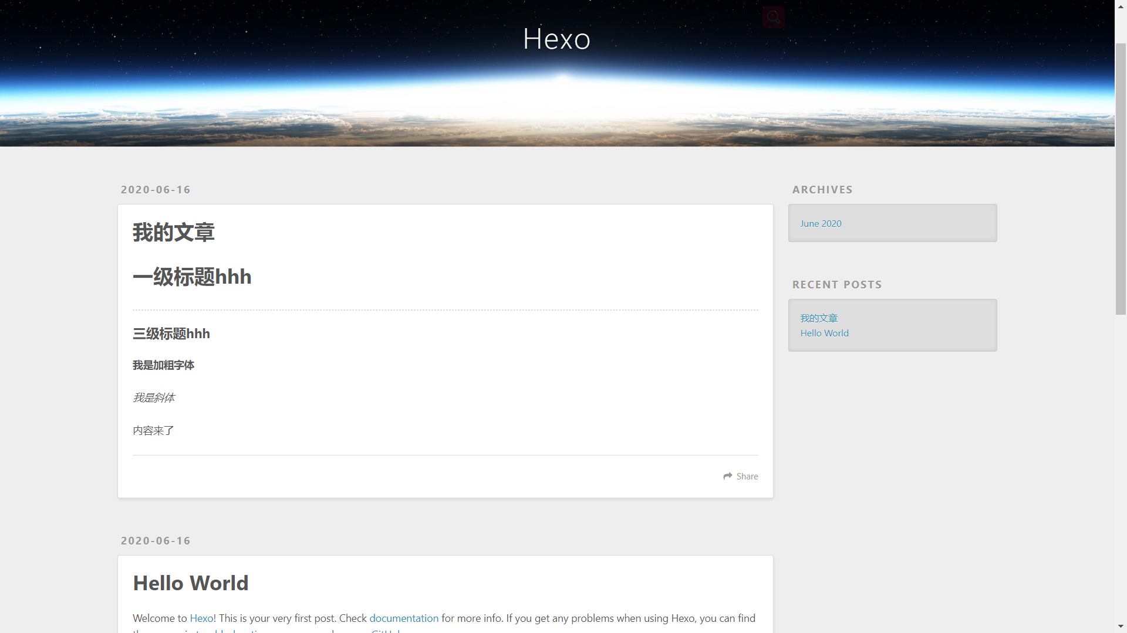Follow the Hexo link in welcome text
The width and height of the screenshot is (1127, 633).
[203, 618]
